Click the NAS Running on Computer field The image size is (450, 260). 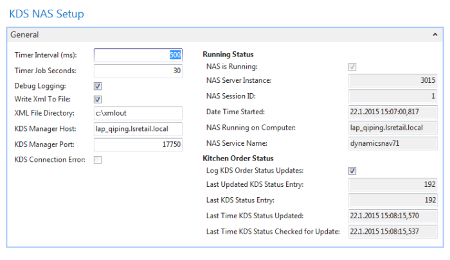[393, 128]
